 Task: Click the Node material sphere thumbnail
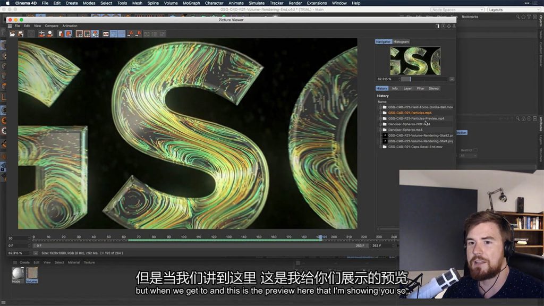(x=18, y=273)
